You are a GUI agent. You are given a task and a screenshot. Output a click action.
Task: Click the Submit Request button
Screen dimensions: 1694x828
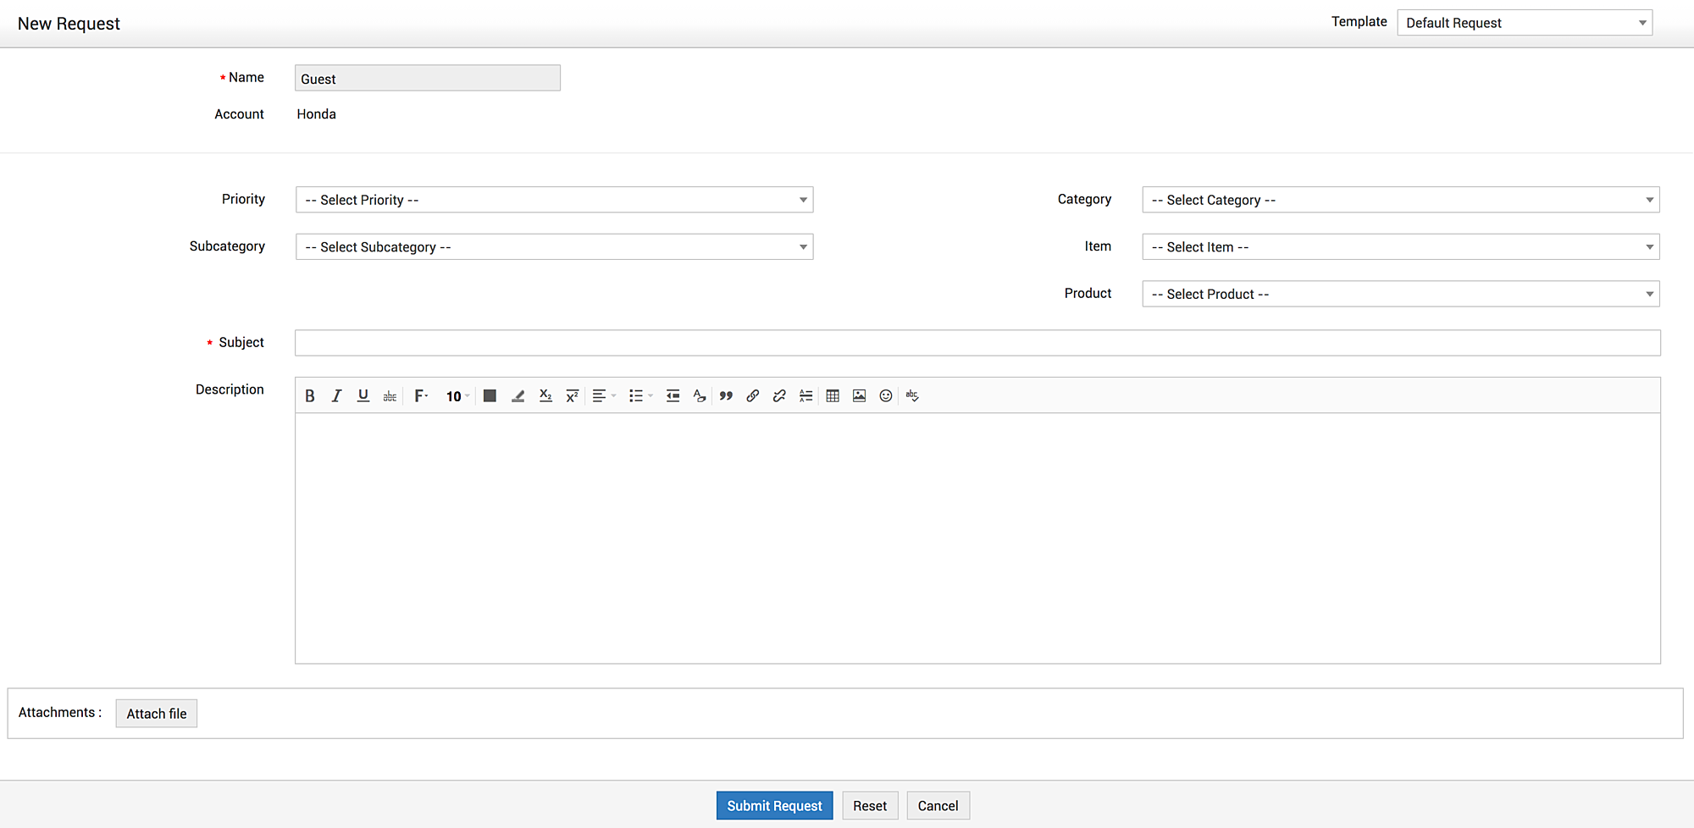[x=774, y=806]
